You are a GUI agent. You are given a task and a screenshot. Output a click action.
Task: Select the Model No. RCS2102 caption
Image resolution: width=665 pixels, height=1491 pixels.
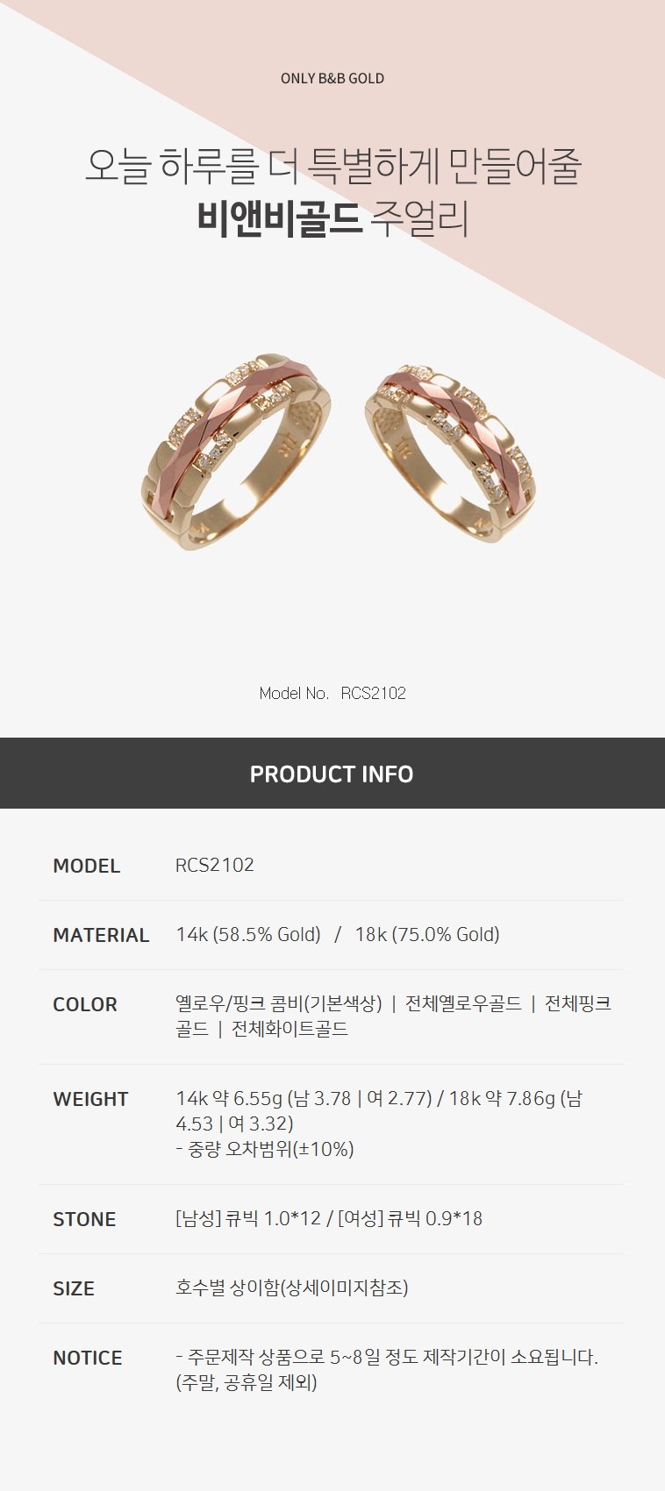pos(332,693)
